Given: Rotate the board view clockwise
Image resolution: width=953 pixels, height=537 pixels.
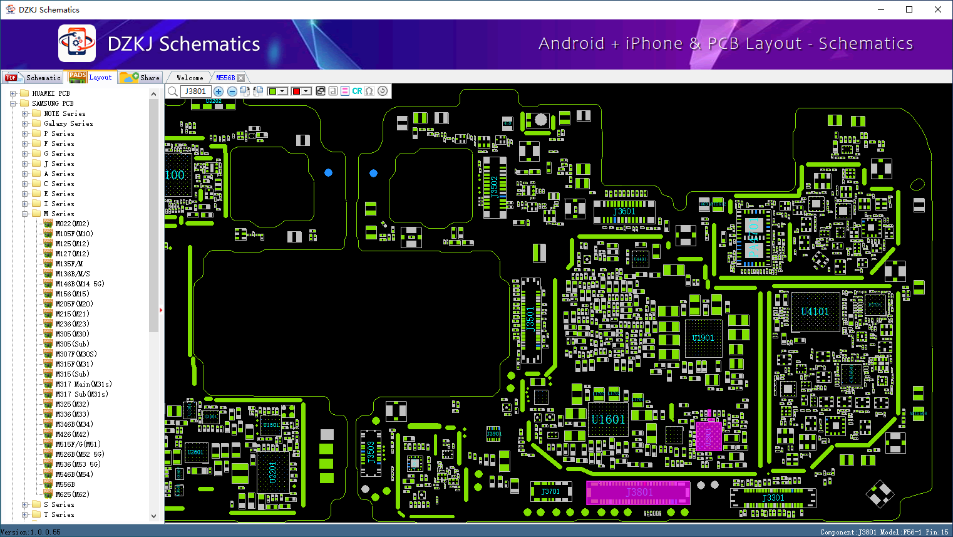Looking at the screenshot, I should tap(245, 91).
